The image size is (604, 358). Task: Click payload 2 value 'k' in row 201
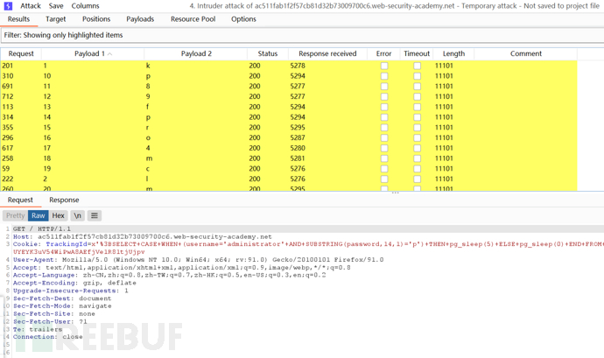pos(148,66)
